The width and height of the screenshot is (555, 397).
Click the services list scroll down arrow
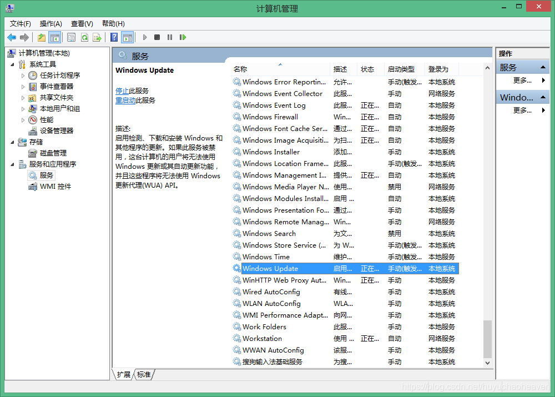(x=487, y=363)
